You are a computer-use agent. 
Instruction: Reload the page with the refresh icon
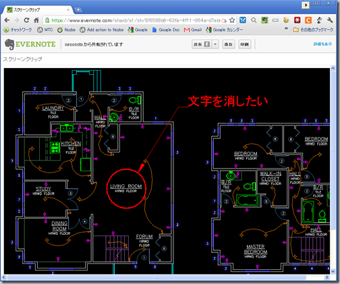point(26,20)
